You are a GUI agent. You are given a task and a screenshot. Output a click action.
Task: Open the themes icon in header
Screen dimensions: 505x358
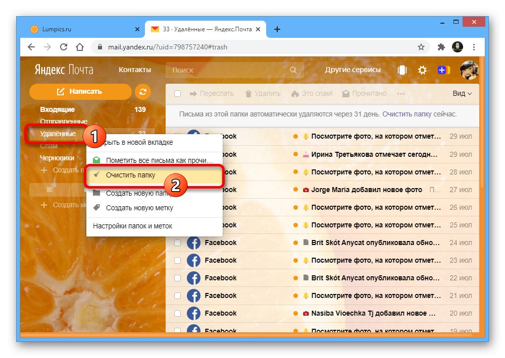click(x=402, y=70)
